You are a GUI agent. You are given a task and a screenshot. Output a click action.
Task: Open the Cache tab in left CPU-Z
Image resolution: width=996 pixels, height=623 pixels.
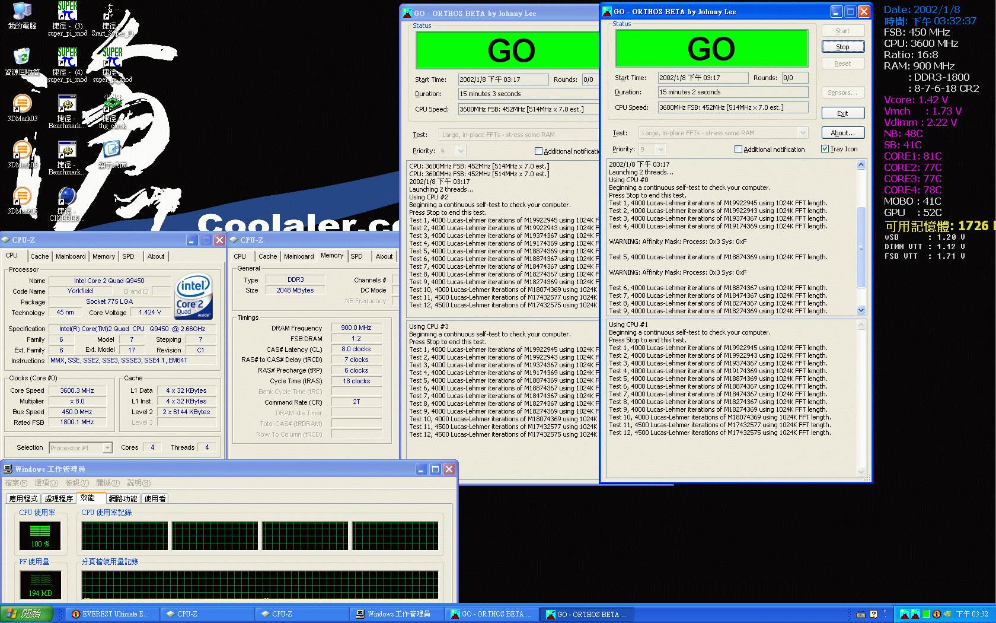tap(40, 256)
